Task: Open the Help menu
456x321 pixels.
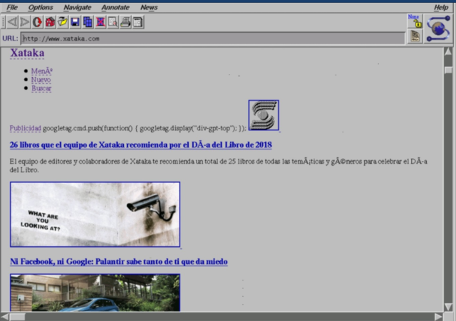Action: click(x=441, y=8)
